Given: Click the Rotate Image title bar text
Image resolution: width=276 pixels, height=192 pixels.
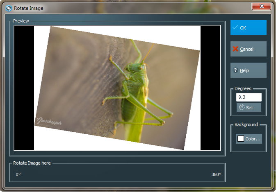Looking at the screenshot, I should 29,8.
